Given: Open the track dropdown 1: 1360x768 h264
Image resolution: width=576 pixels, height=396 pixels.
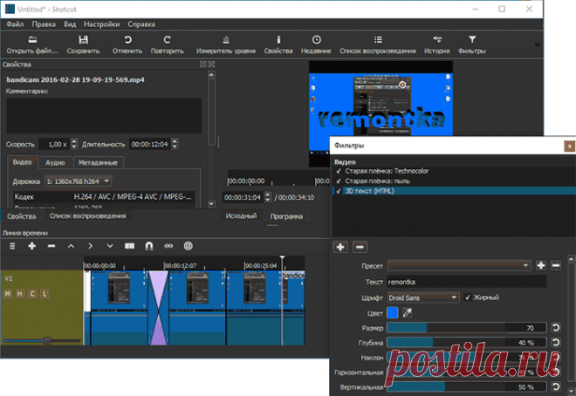Looking at the screenshot, I should tap(79, 181).
